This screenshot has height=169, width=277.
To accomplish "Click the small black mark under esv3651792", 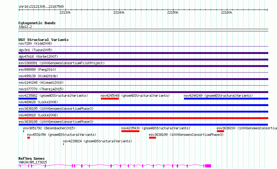I will click(x=23, y=131).
